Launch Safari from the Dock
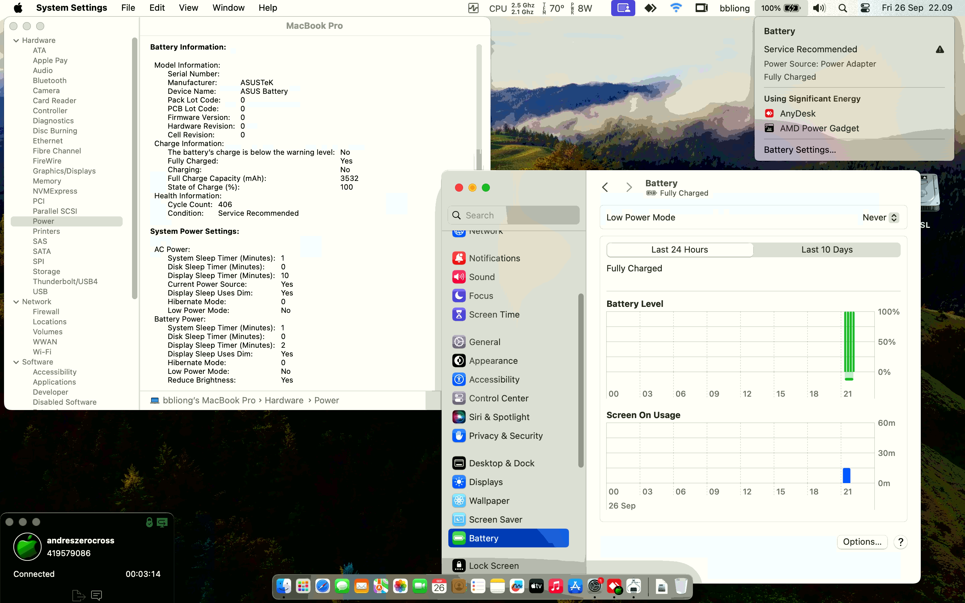Viewport: 965px width, 603px height. (x=322, y=586)
